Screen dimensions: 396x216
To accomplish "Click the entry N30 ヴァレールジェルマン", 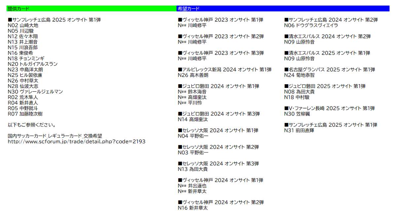I will [35, 92].
